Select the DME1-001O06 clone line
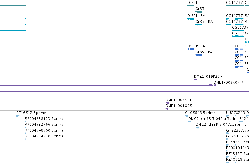This screenshot has height=164, width=249. 207,109
